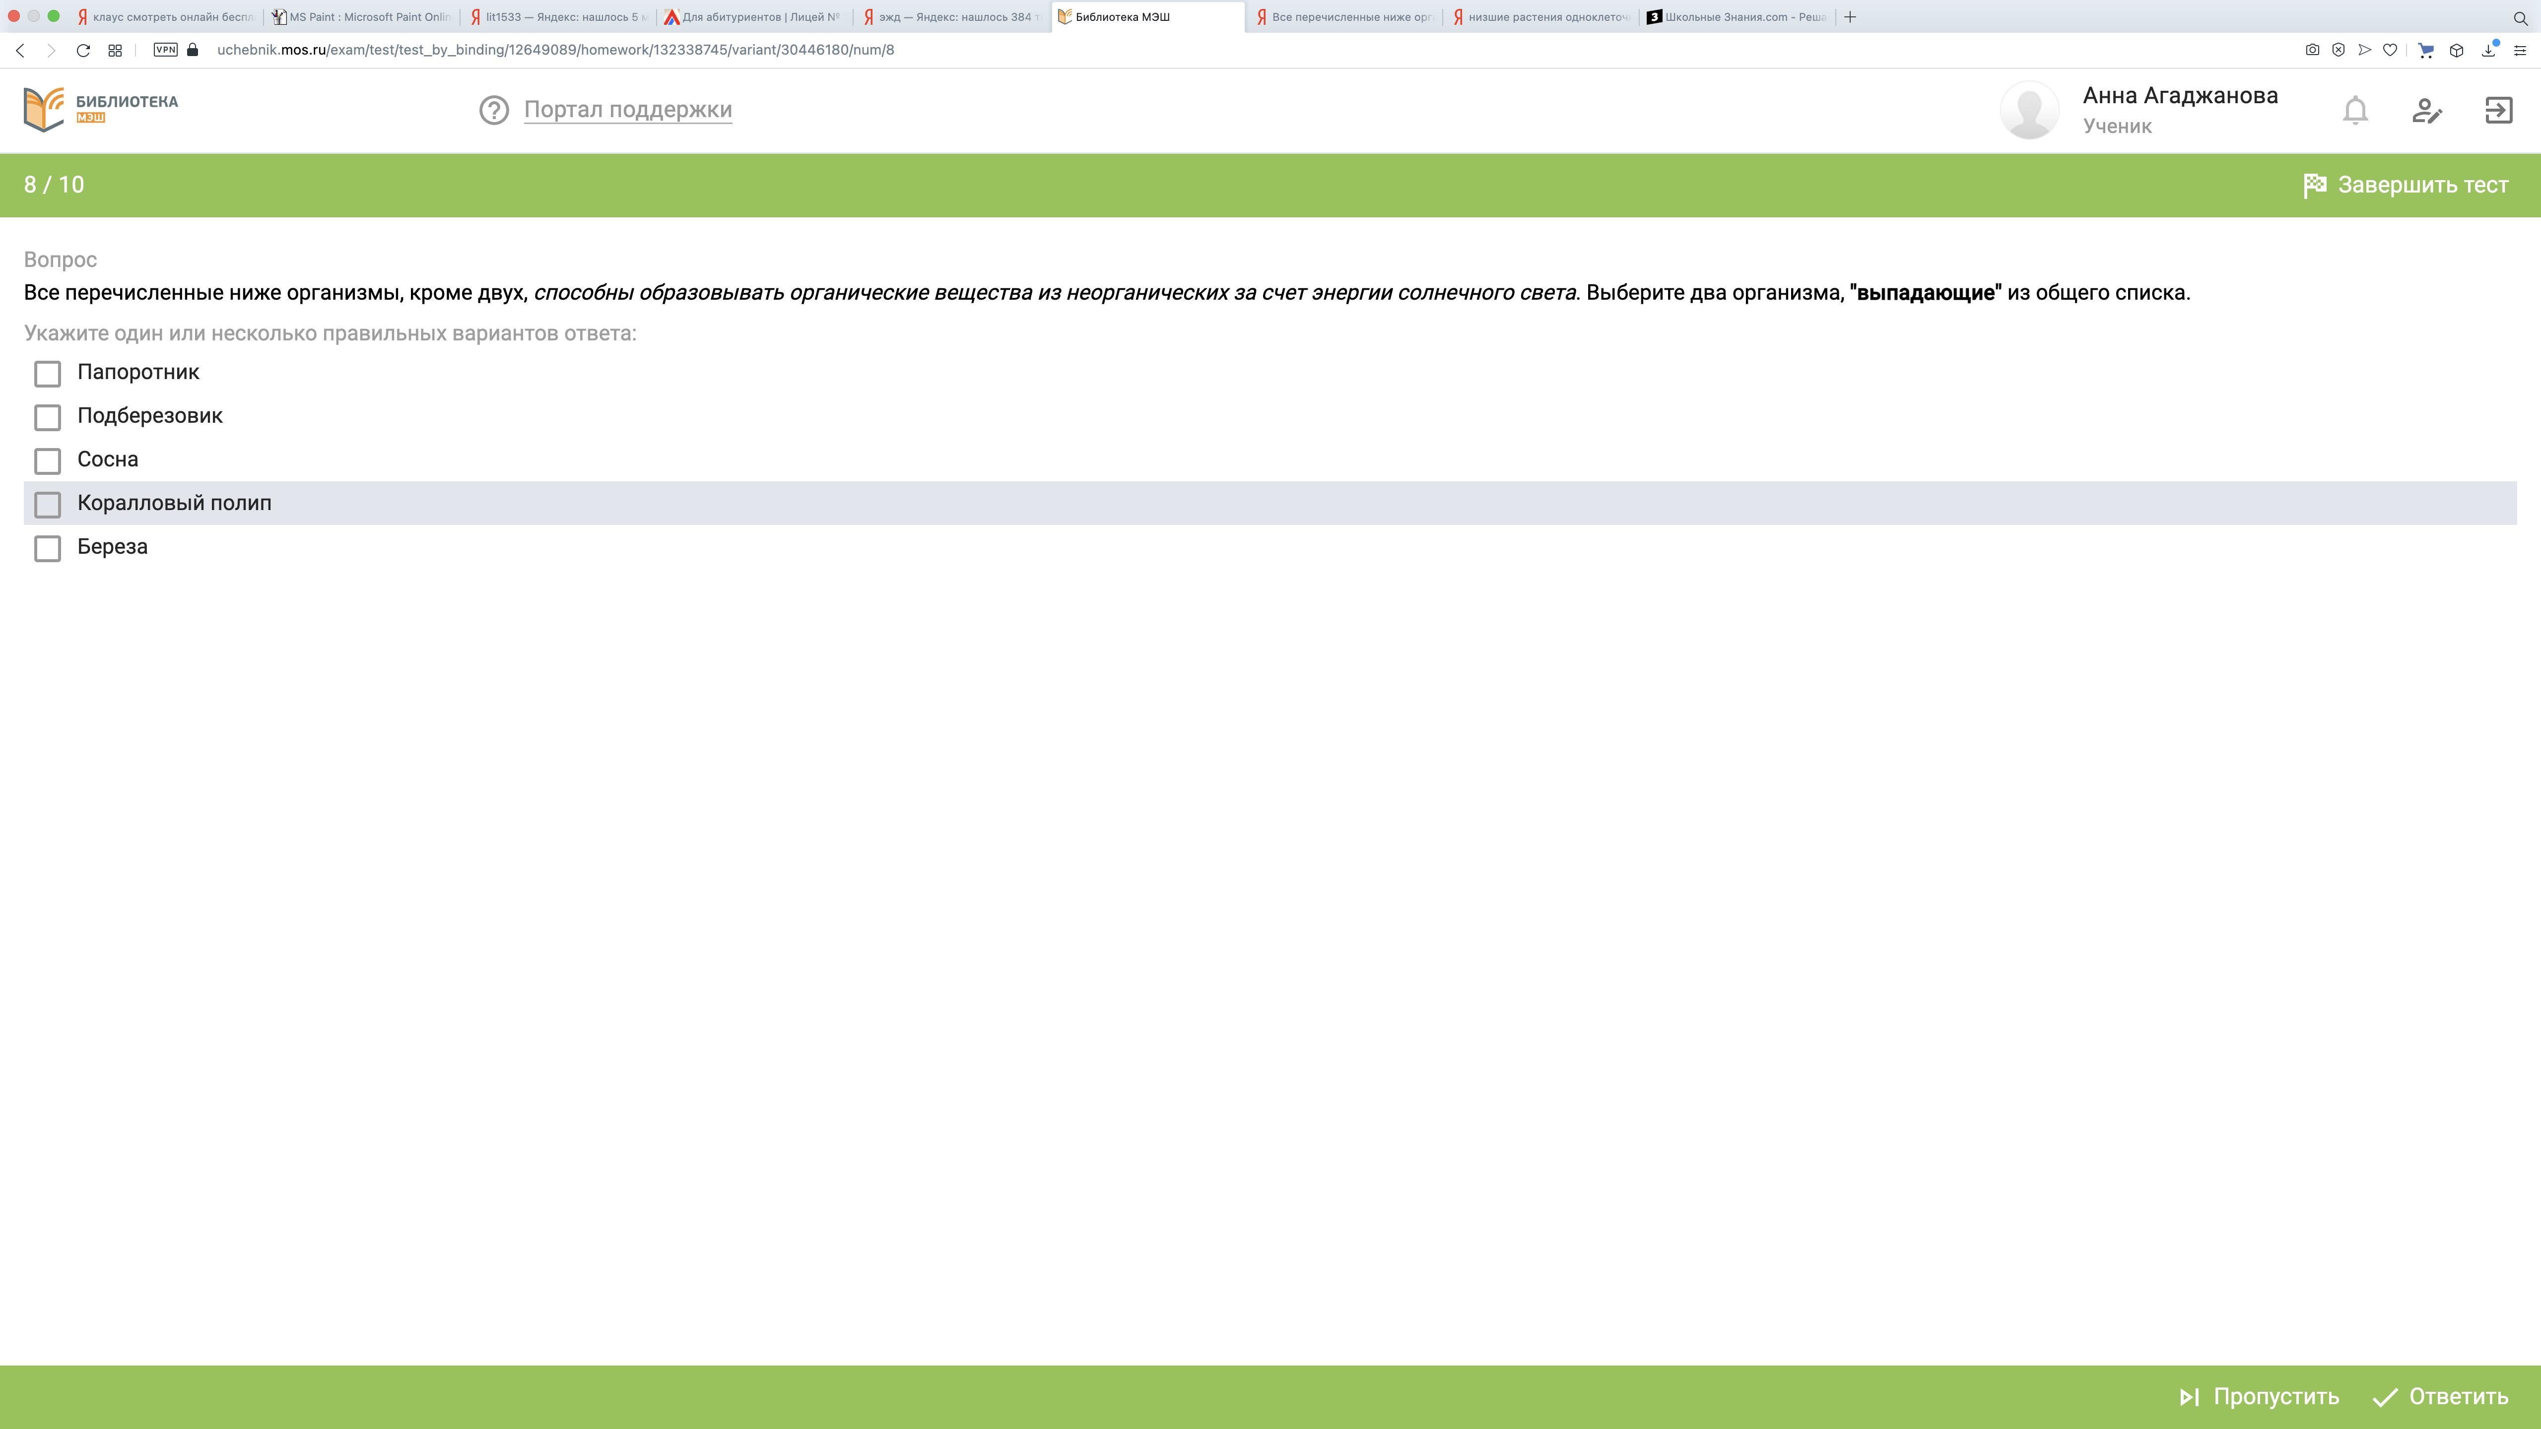Click the VPN badge in the address bar

click(x=165, y=50)
